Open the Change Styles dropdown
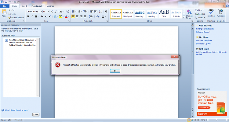The height and width of the screenshot is (122, 229). [189, 14]
